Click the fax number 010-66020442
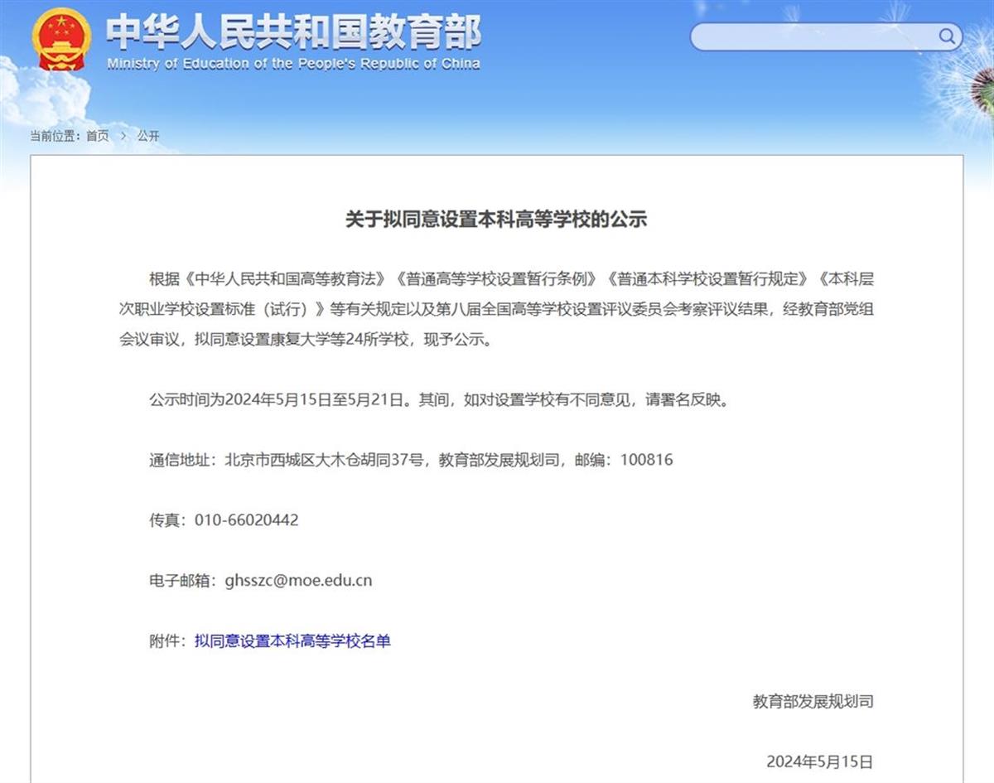Screen dimensions: 994x783 pyautogui.click(x=246, y=520)
